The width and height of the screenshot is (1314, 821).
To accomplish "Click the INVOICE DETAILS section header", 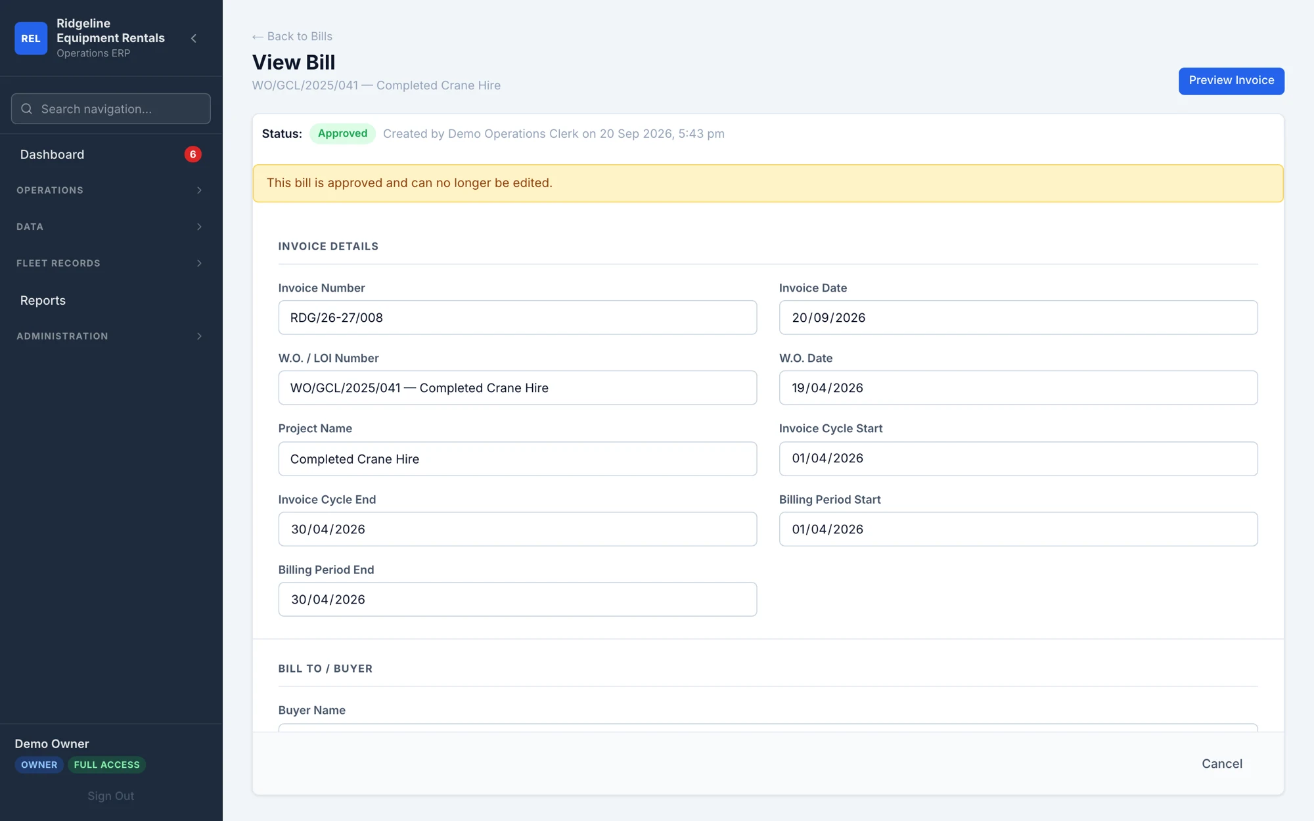I will click(x=328, y=247).
